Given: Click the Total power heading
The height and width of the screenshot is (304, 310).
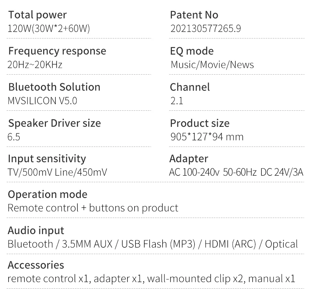Looking at the screenshot, I should click(x=37, y=15).
